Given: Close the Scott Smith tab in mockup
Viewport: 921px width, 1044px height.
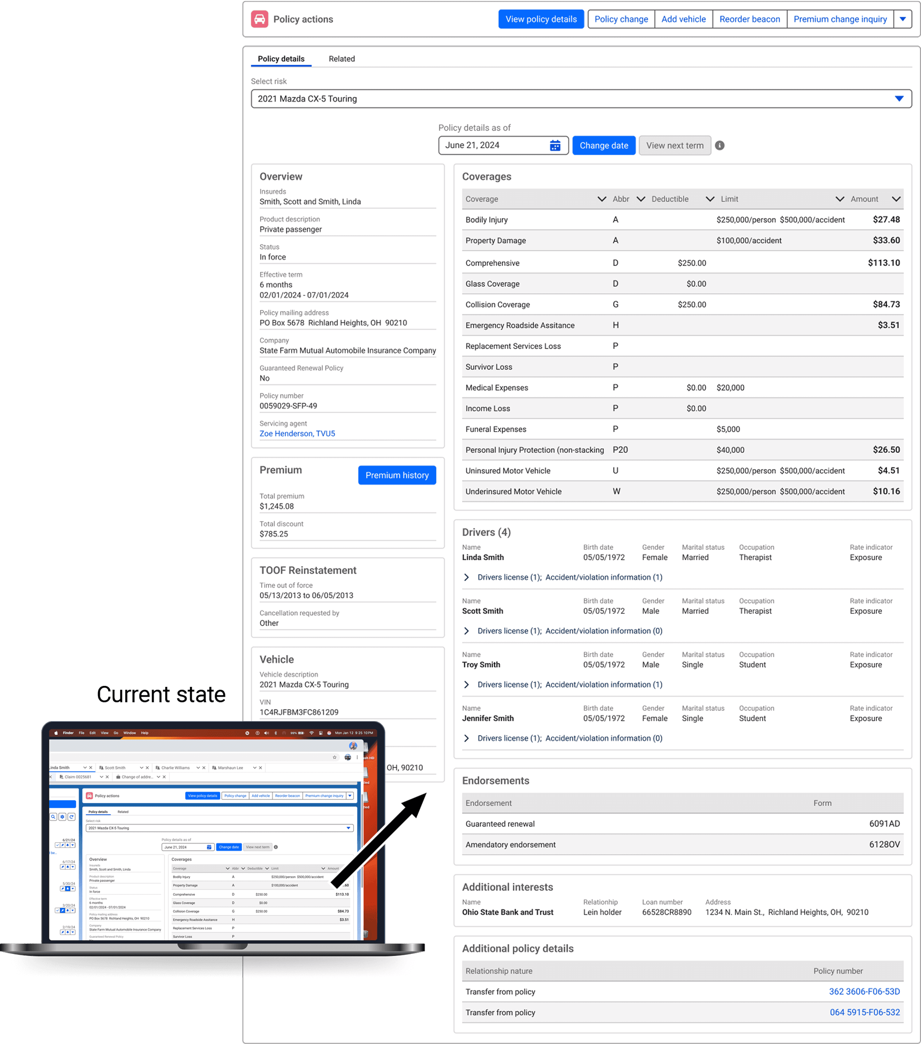Looking at the screenshot, I should (147, 768).
